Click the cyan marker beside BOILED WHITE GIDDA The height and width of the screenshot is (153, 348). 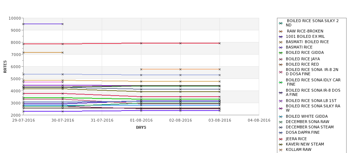pyautogui.click(x=281, y=117)
